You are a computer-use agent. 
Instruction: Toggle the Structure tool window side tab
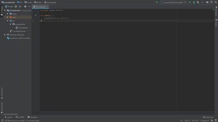pyautogui.click(x=2, y=93)
